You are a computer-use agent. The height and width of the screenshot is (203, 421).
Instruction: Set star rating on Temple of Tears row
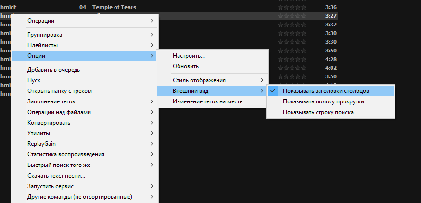(292, 7)
